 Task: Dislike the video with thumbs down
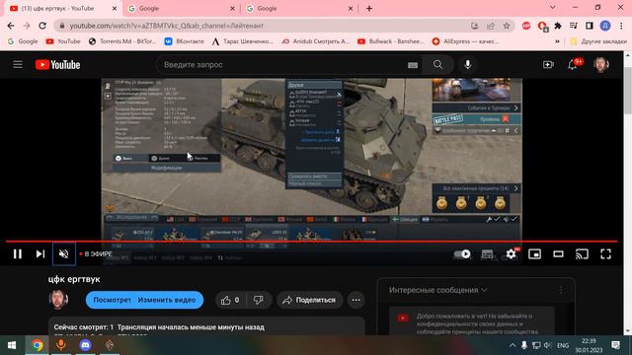pos(259,300)
